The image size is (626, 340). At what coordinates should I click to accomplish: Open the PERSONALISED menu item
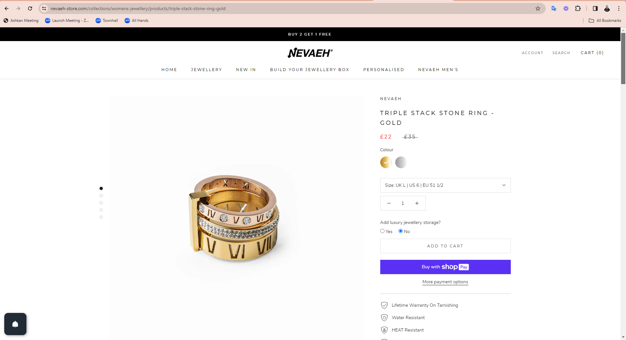pyautogui.click(x=383, y=70)
